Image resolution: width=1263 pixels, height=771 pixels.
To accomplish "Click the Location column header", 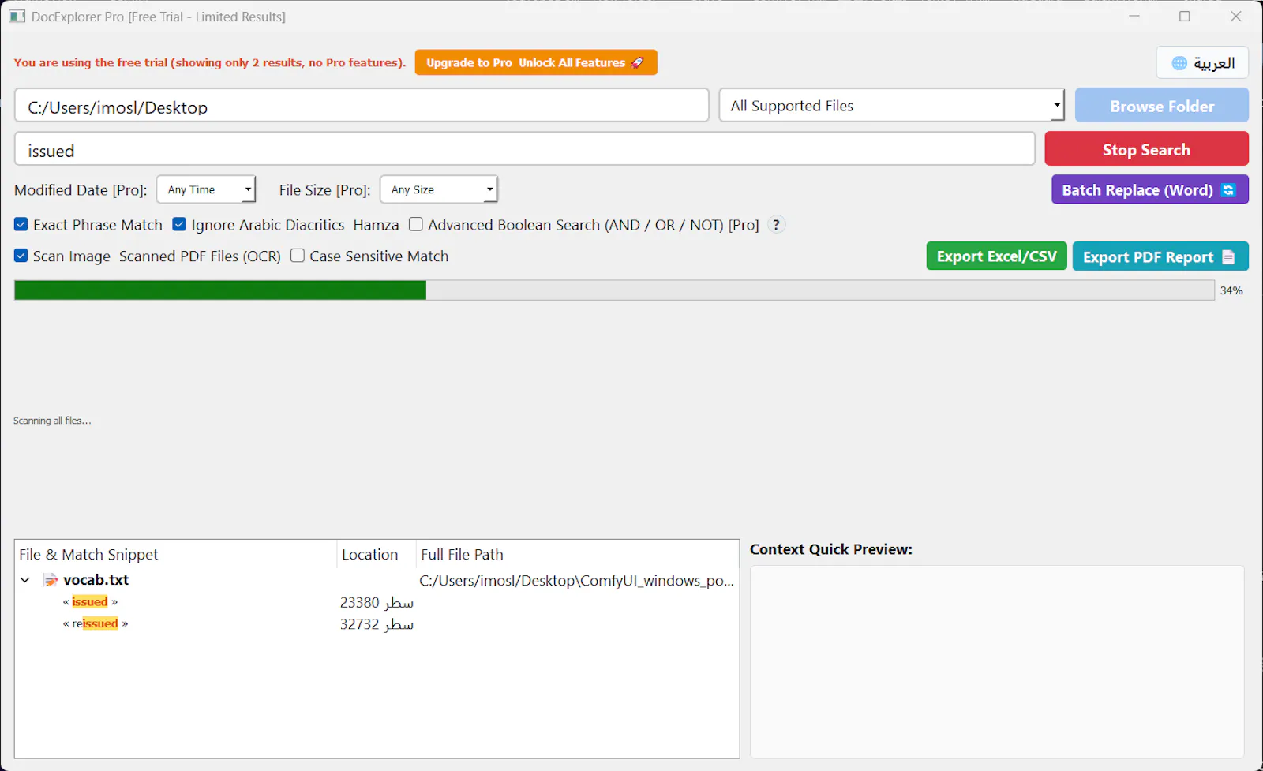I will coord(377,555).
